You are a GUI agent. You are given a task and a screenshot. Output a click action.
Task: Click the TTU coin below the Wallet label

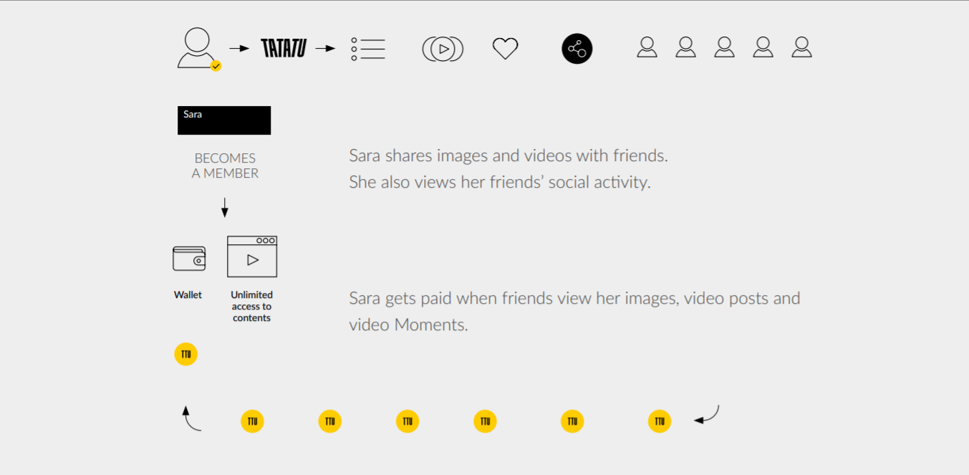pyautogui.click(x=186, y=354)
